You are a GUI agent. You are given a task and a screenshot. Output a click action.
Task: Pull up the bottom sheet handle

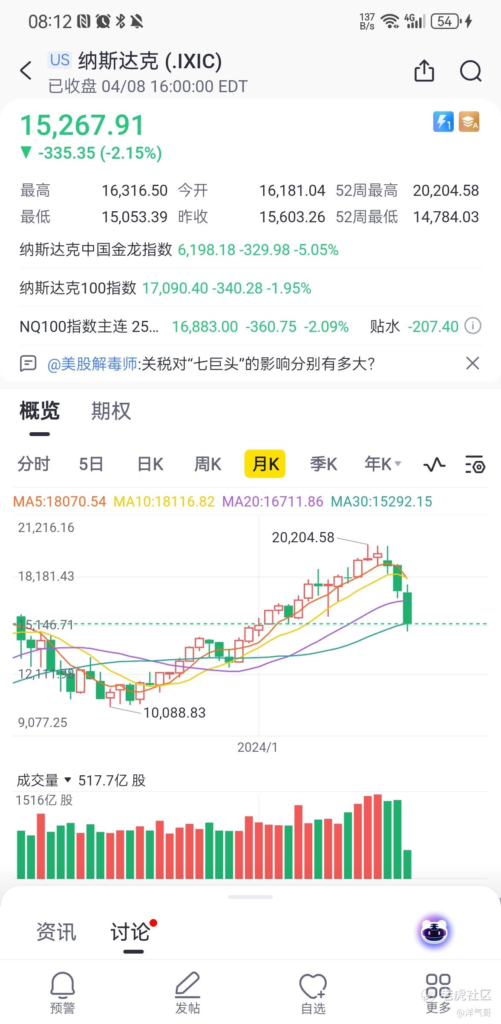point(250,897)
